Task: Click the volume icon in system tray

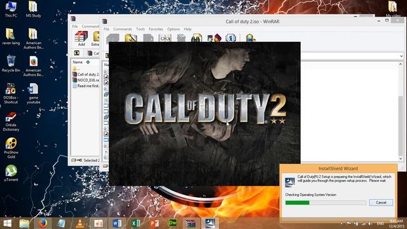Action: (x=370, y=223)
